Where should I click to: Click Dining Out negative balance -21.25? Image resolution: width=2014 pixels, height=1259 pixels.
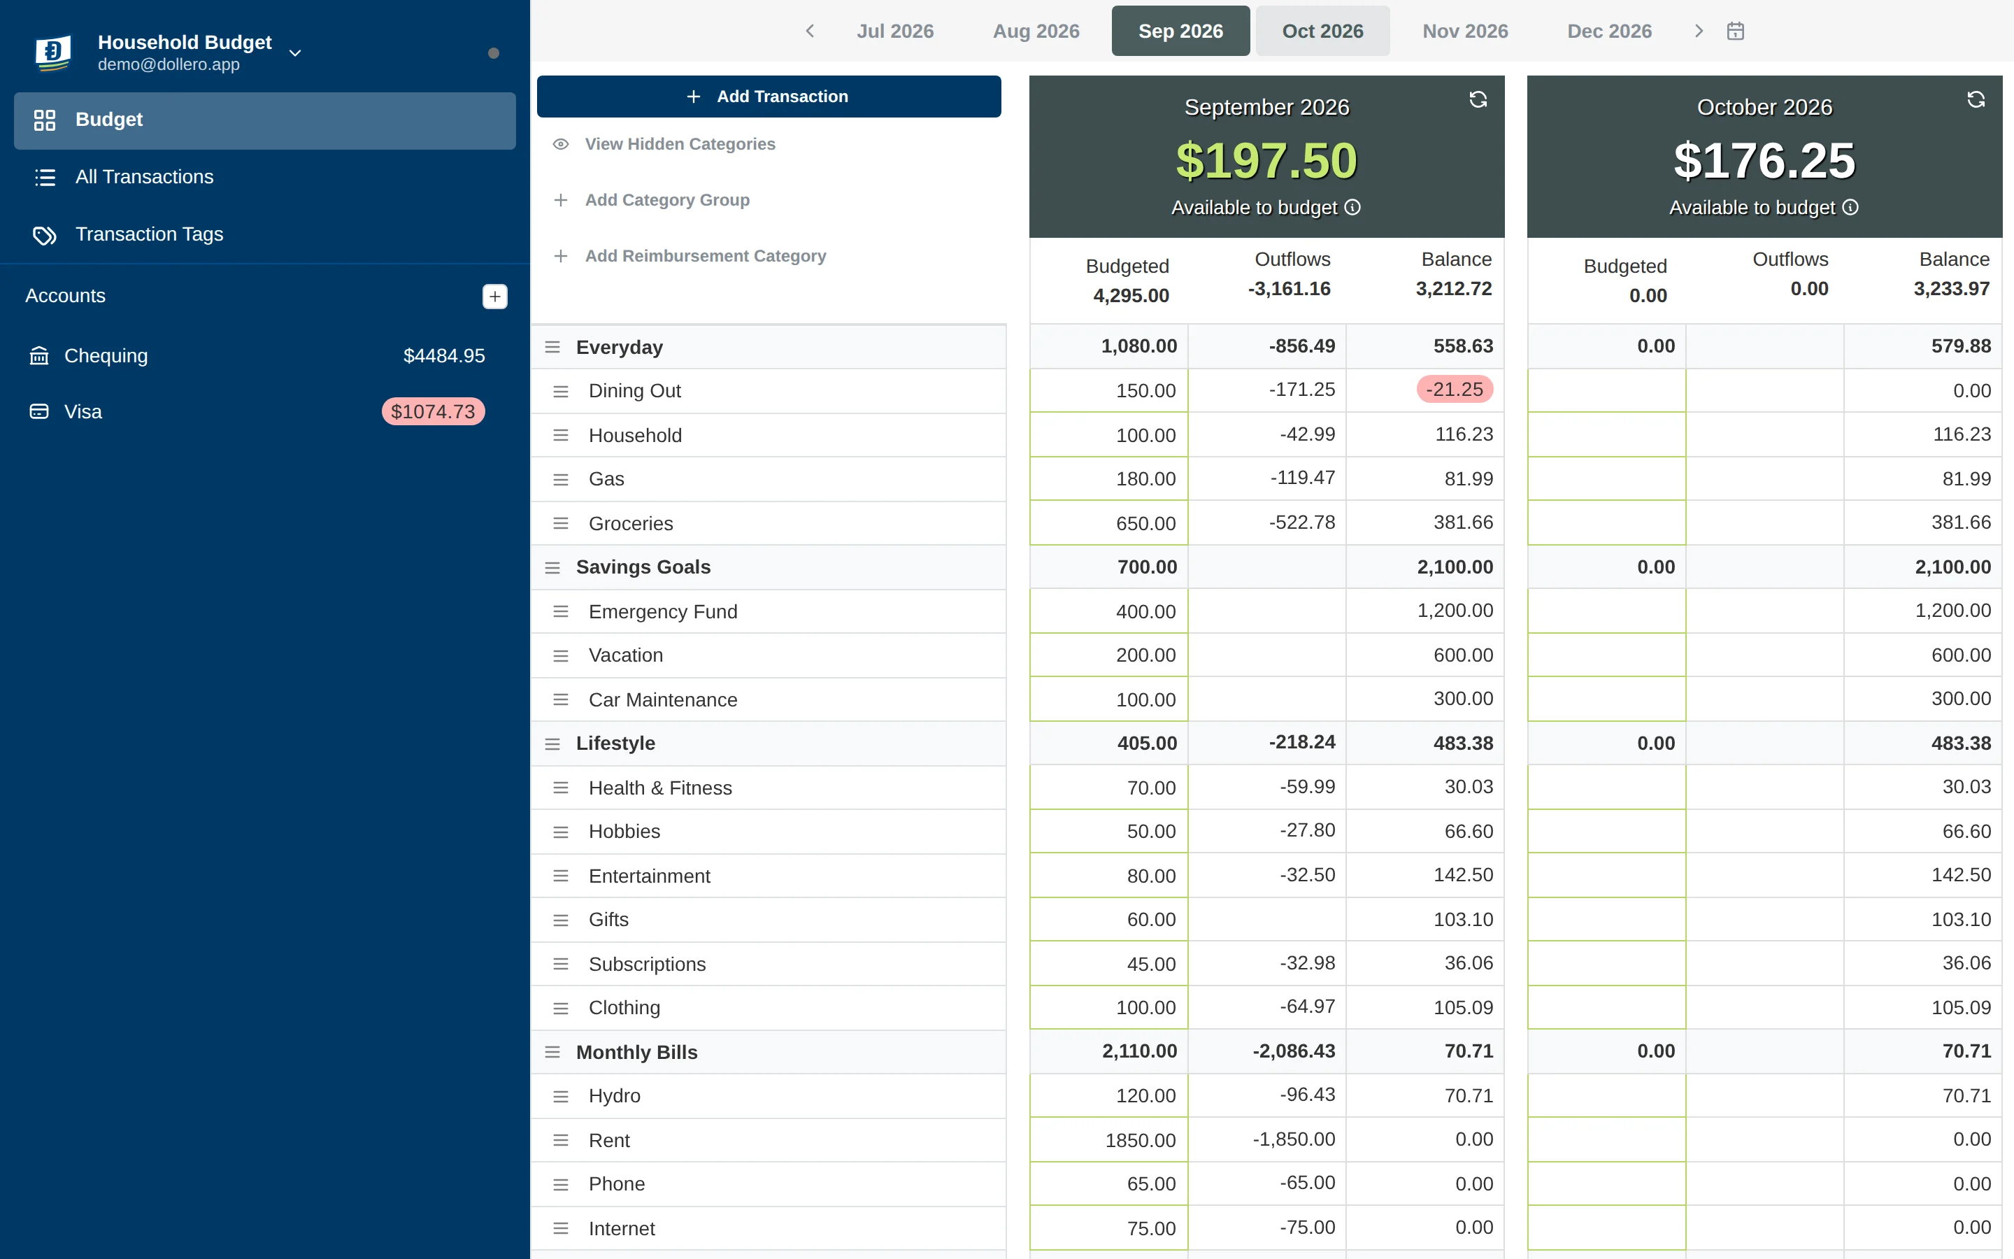(1454, 390)
